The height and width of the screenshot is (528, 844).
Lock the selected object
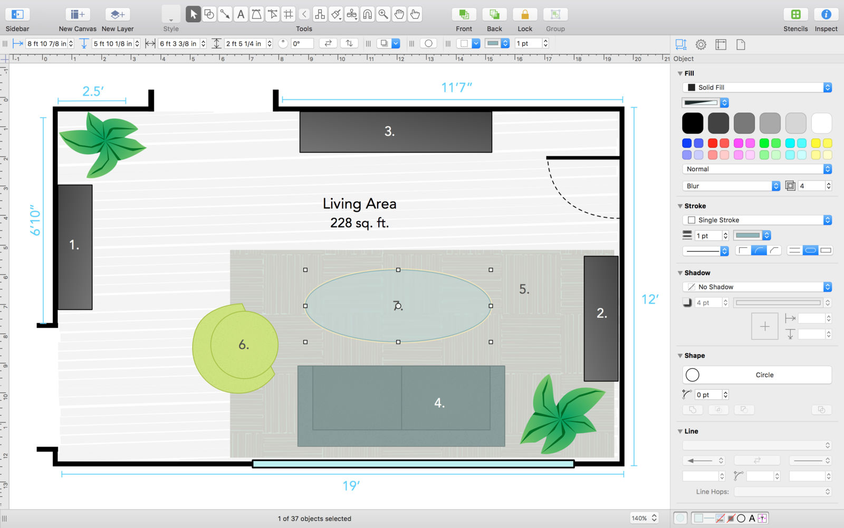(x=525, y=14)
